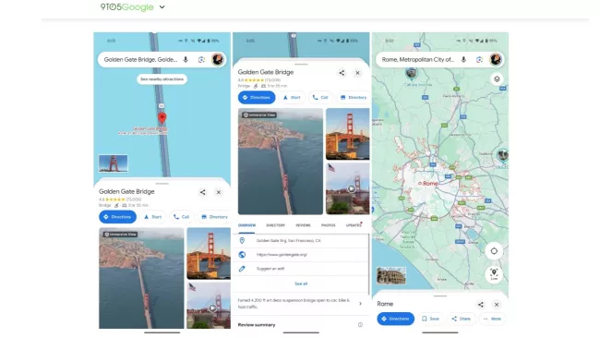Screen dimensions: 600x338
Task: Close the left Golden Gate Bridge card
Action: click(219, 192)
